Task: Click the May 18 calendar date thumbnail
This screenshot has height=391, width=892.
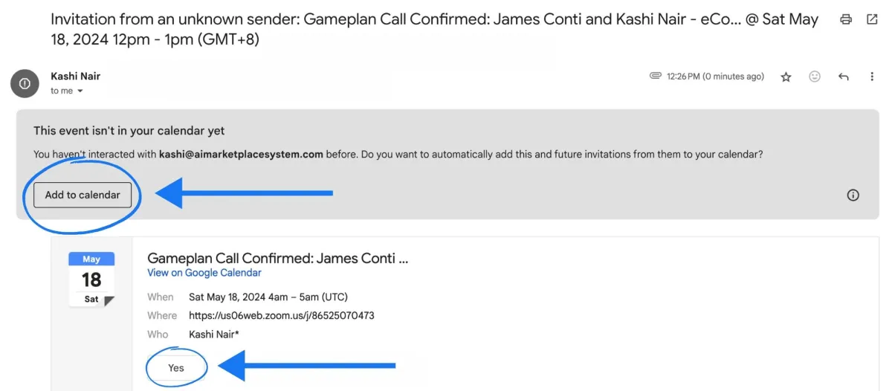Action: click(91, 279)
